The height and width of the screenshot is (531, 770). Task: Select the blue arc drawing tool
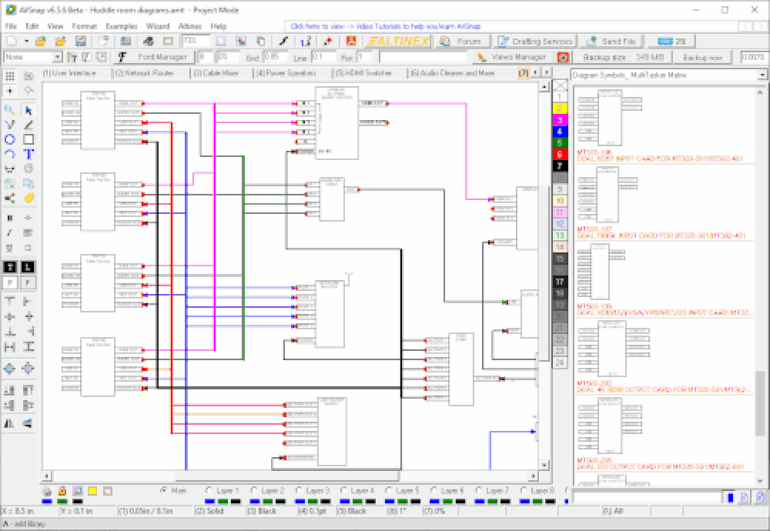[9, 154]
